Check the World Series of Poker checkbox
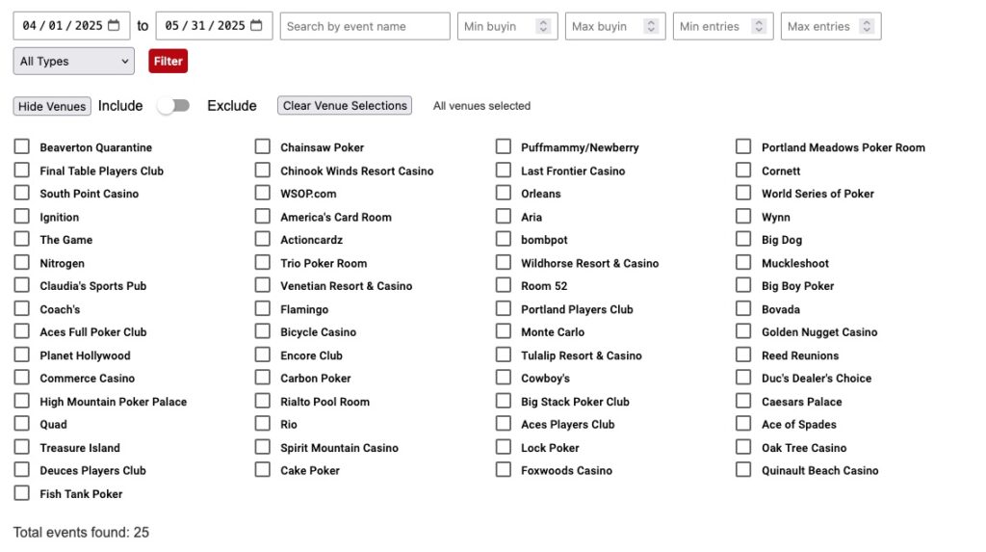 pyautogui.click(x=743, y=193)
